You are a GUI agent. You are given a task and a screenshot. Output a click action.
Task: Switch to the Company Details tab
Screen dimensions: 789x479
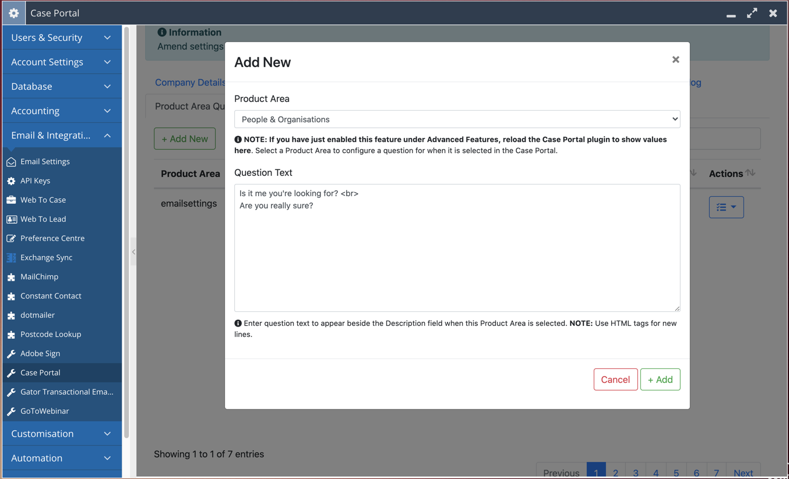point(190,83)
